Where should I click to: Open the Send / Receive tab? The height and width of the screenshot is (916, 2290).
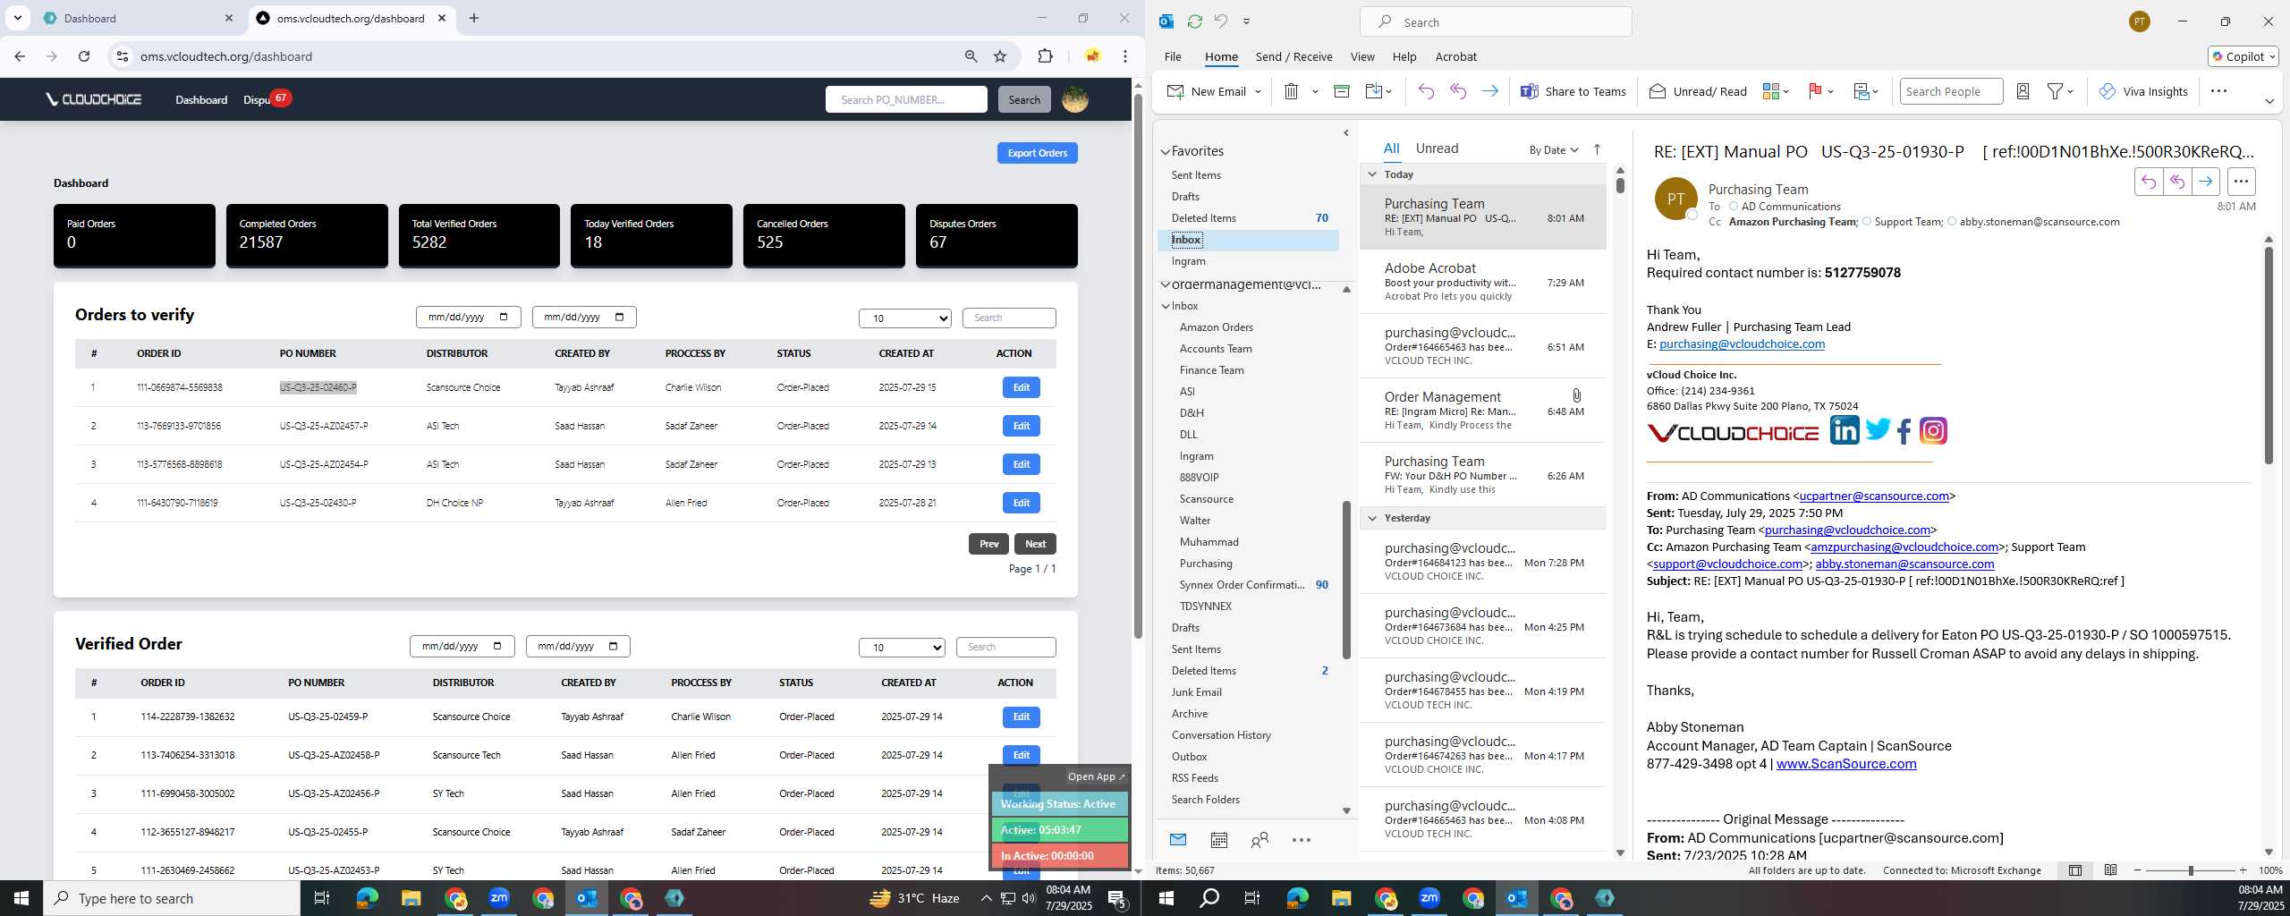click(x=1293, y=56)
